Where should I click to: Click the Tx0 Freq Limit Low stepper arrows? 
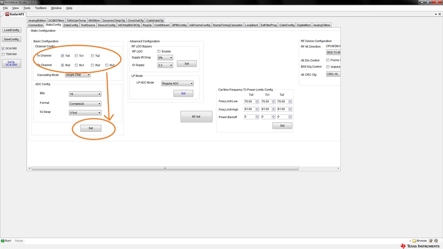(257, 102)
